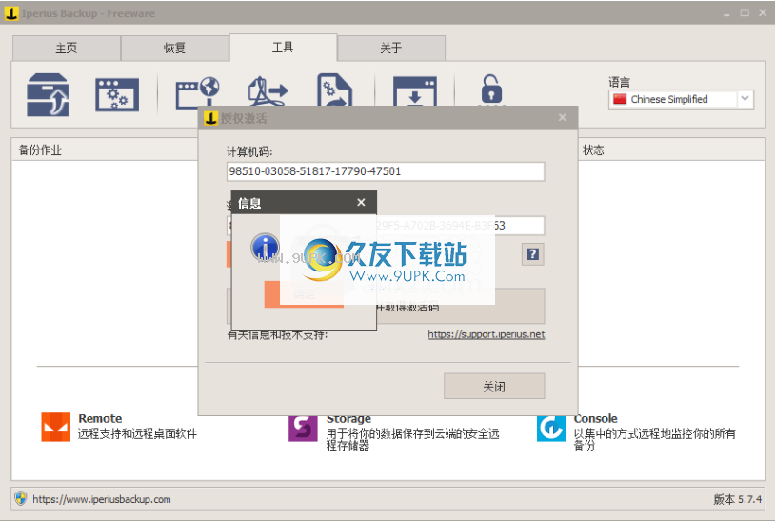Click the blue info icon in 信息
Image resolution: width=775 pixels, height=521 pixels.
(x=265, y=247)
